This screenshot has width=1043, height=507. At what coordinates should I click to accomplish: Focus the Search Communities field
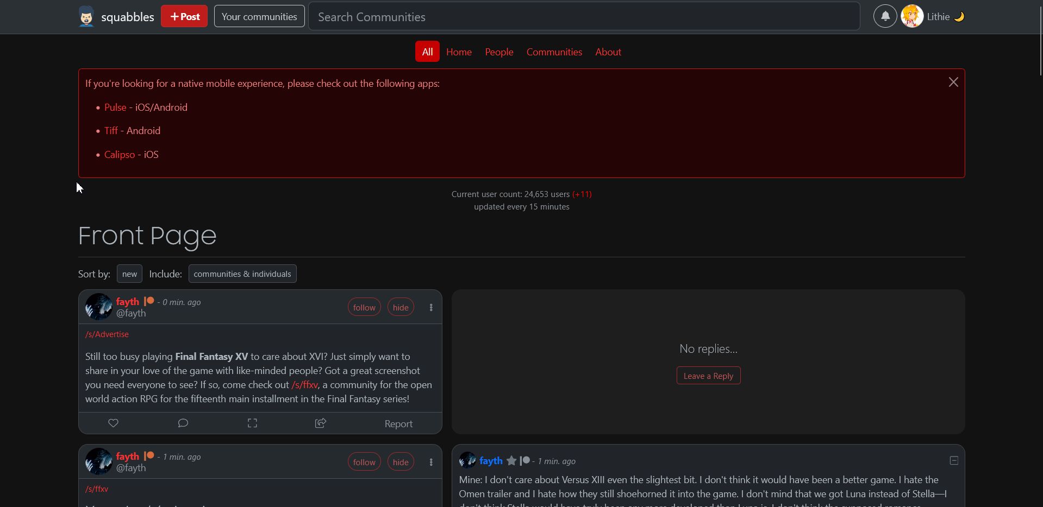click(584, 16)
